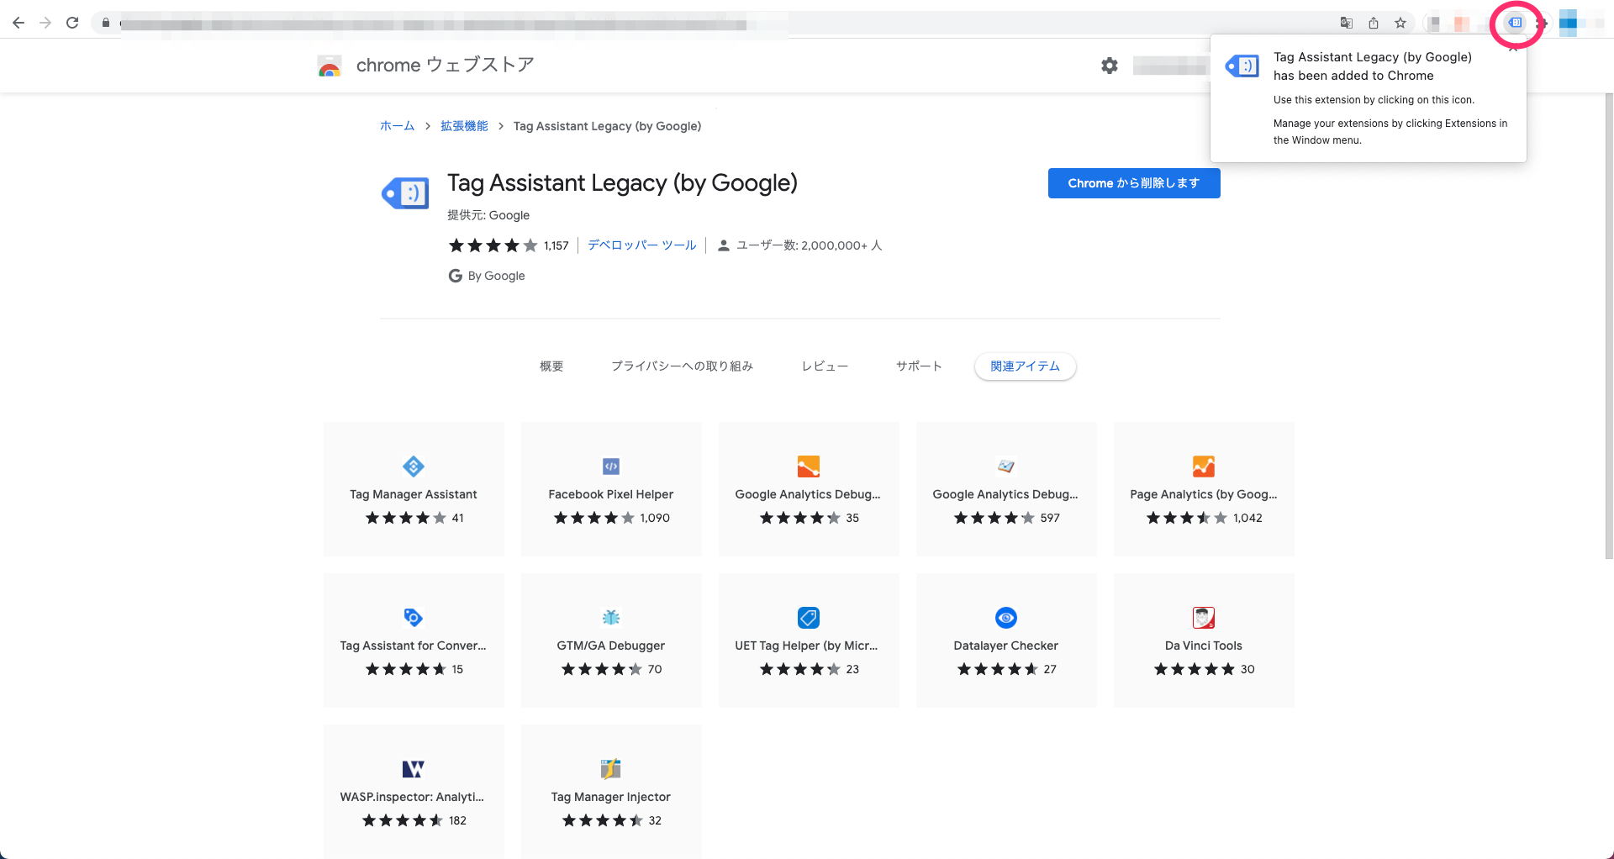The width and height of the screenshot is (1614, 859).
Task: Click the Datalayer Checker eye icon
Action: (1005, 618)
